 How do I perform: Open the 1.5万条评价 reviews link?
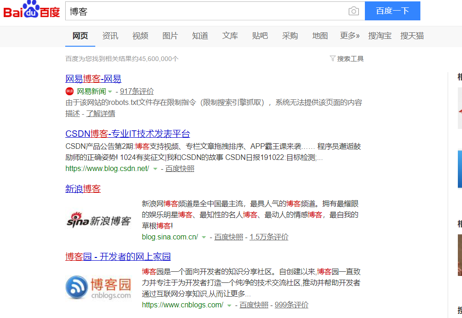tap(269, 237)
